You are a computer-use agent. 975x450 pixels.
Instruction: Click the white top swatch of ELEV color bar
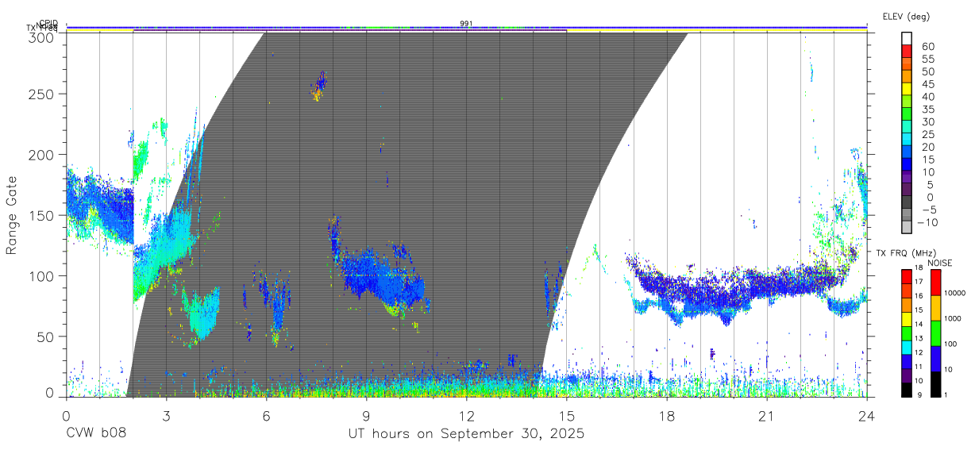[x=907, y=40]
